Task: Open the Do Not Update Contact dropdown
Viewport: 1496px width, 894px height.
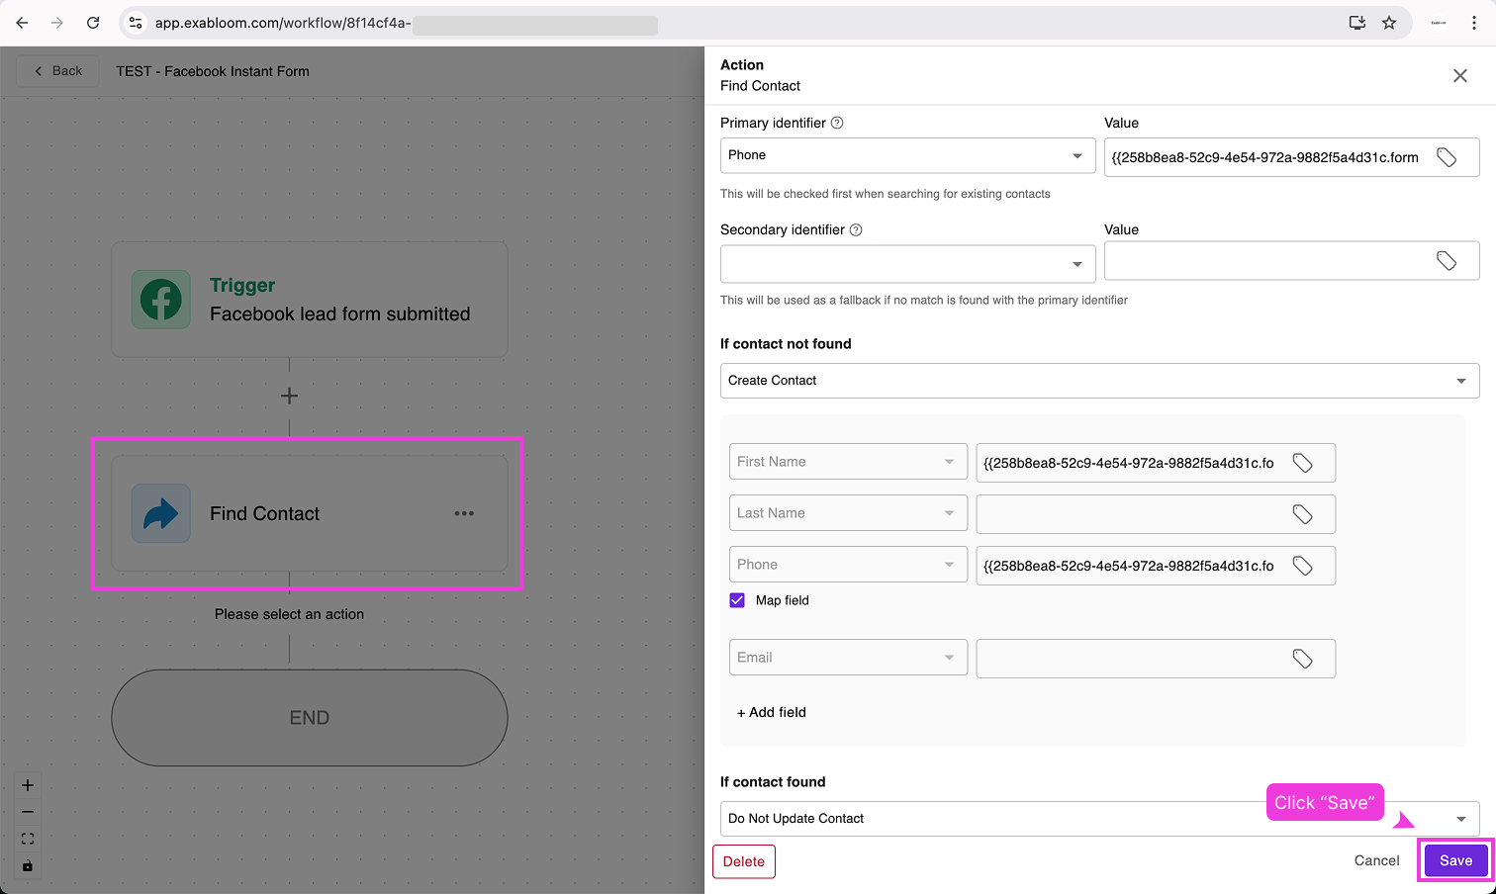Action: [x=1460, y=818]
